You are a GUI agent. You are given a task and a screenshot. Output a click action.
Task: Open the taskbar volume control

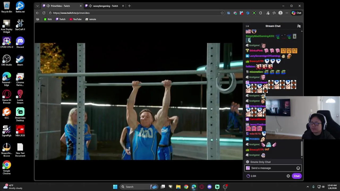click(323, 187)
